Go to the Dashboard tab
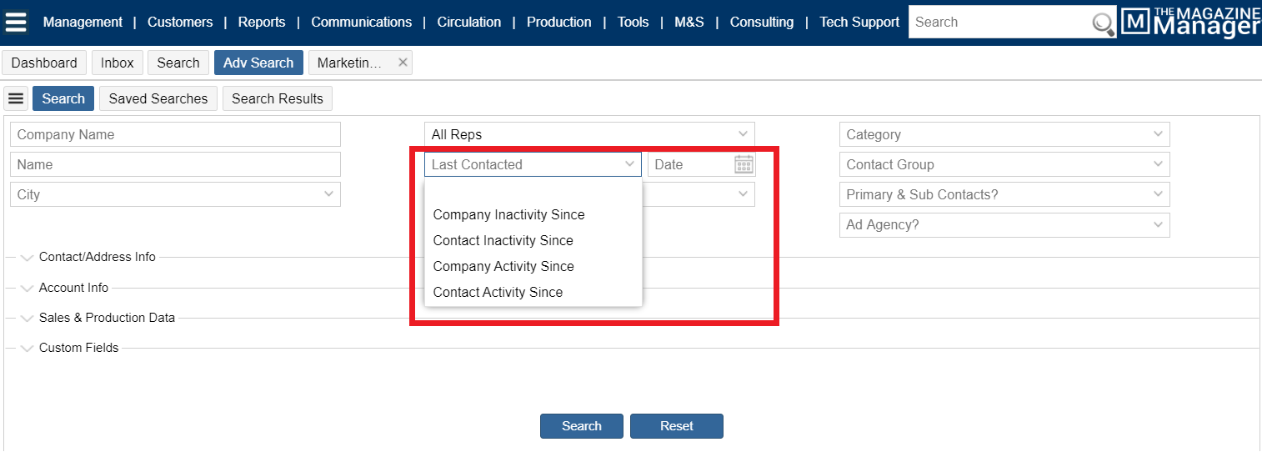Viewport: 1262px width, 452px height. pos(44,63)
